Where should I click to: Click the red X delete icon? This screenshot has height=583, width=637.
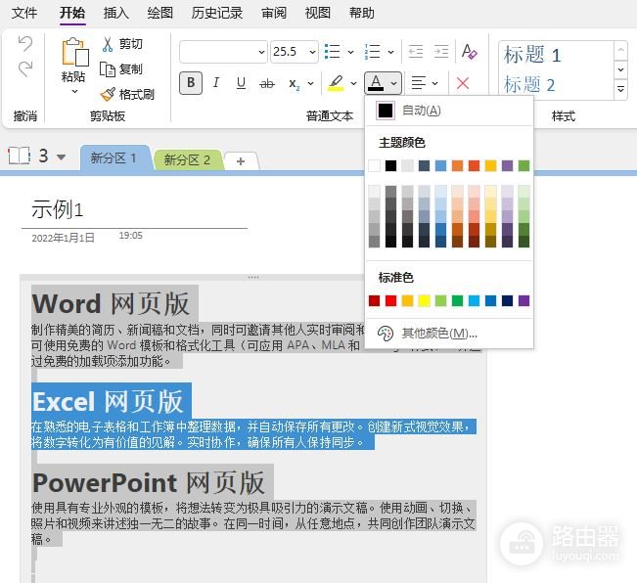(463, 83)
